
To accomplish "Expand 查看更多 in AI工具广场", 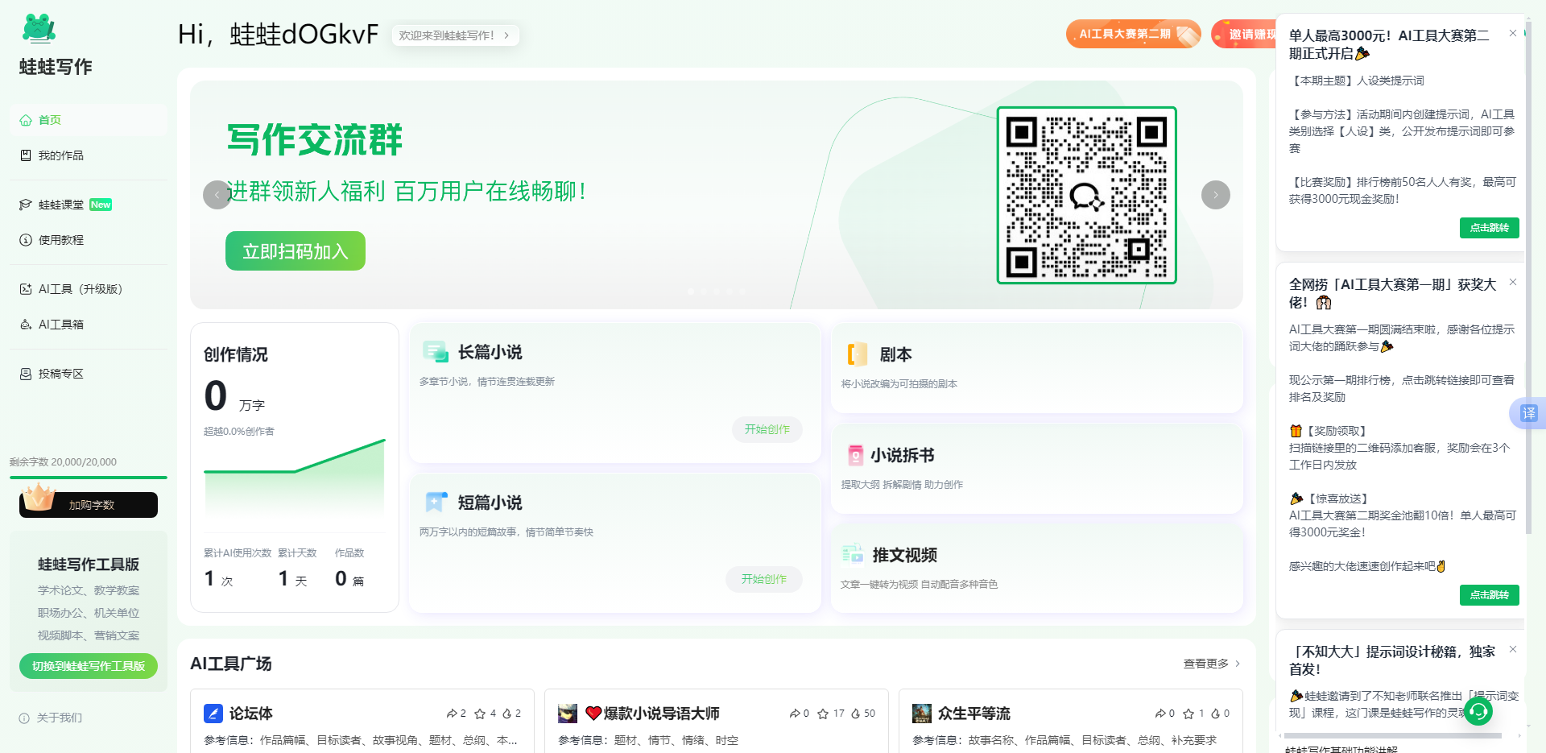I will (1211, 664).
